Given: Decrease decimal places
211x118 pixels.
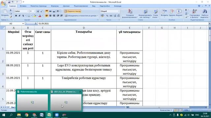Looking at the screenshot, I should click(x=118, y=16).
